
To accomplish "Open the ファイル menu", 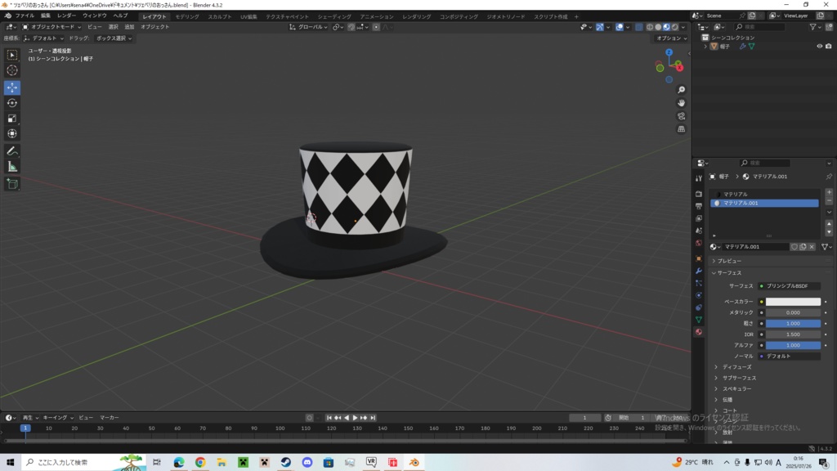I will [25, 16].
